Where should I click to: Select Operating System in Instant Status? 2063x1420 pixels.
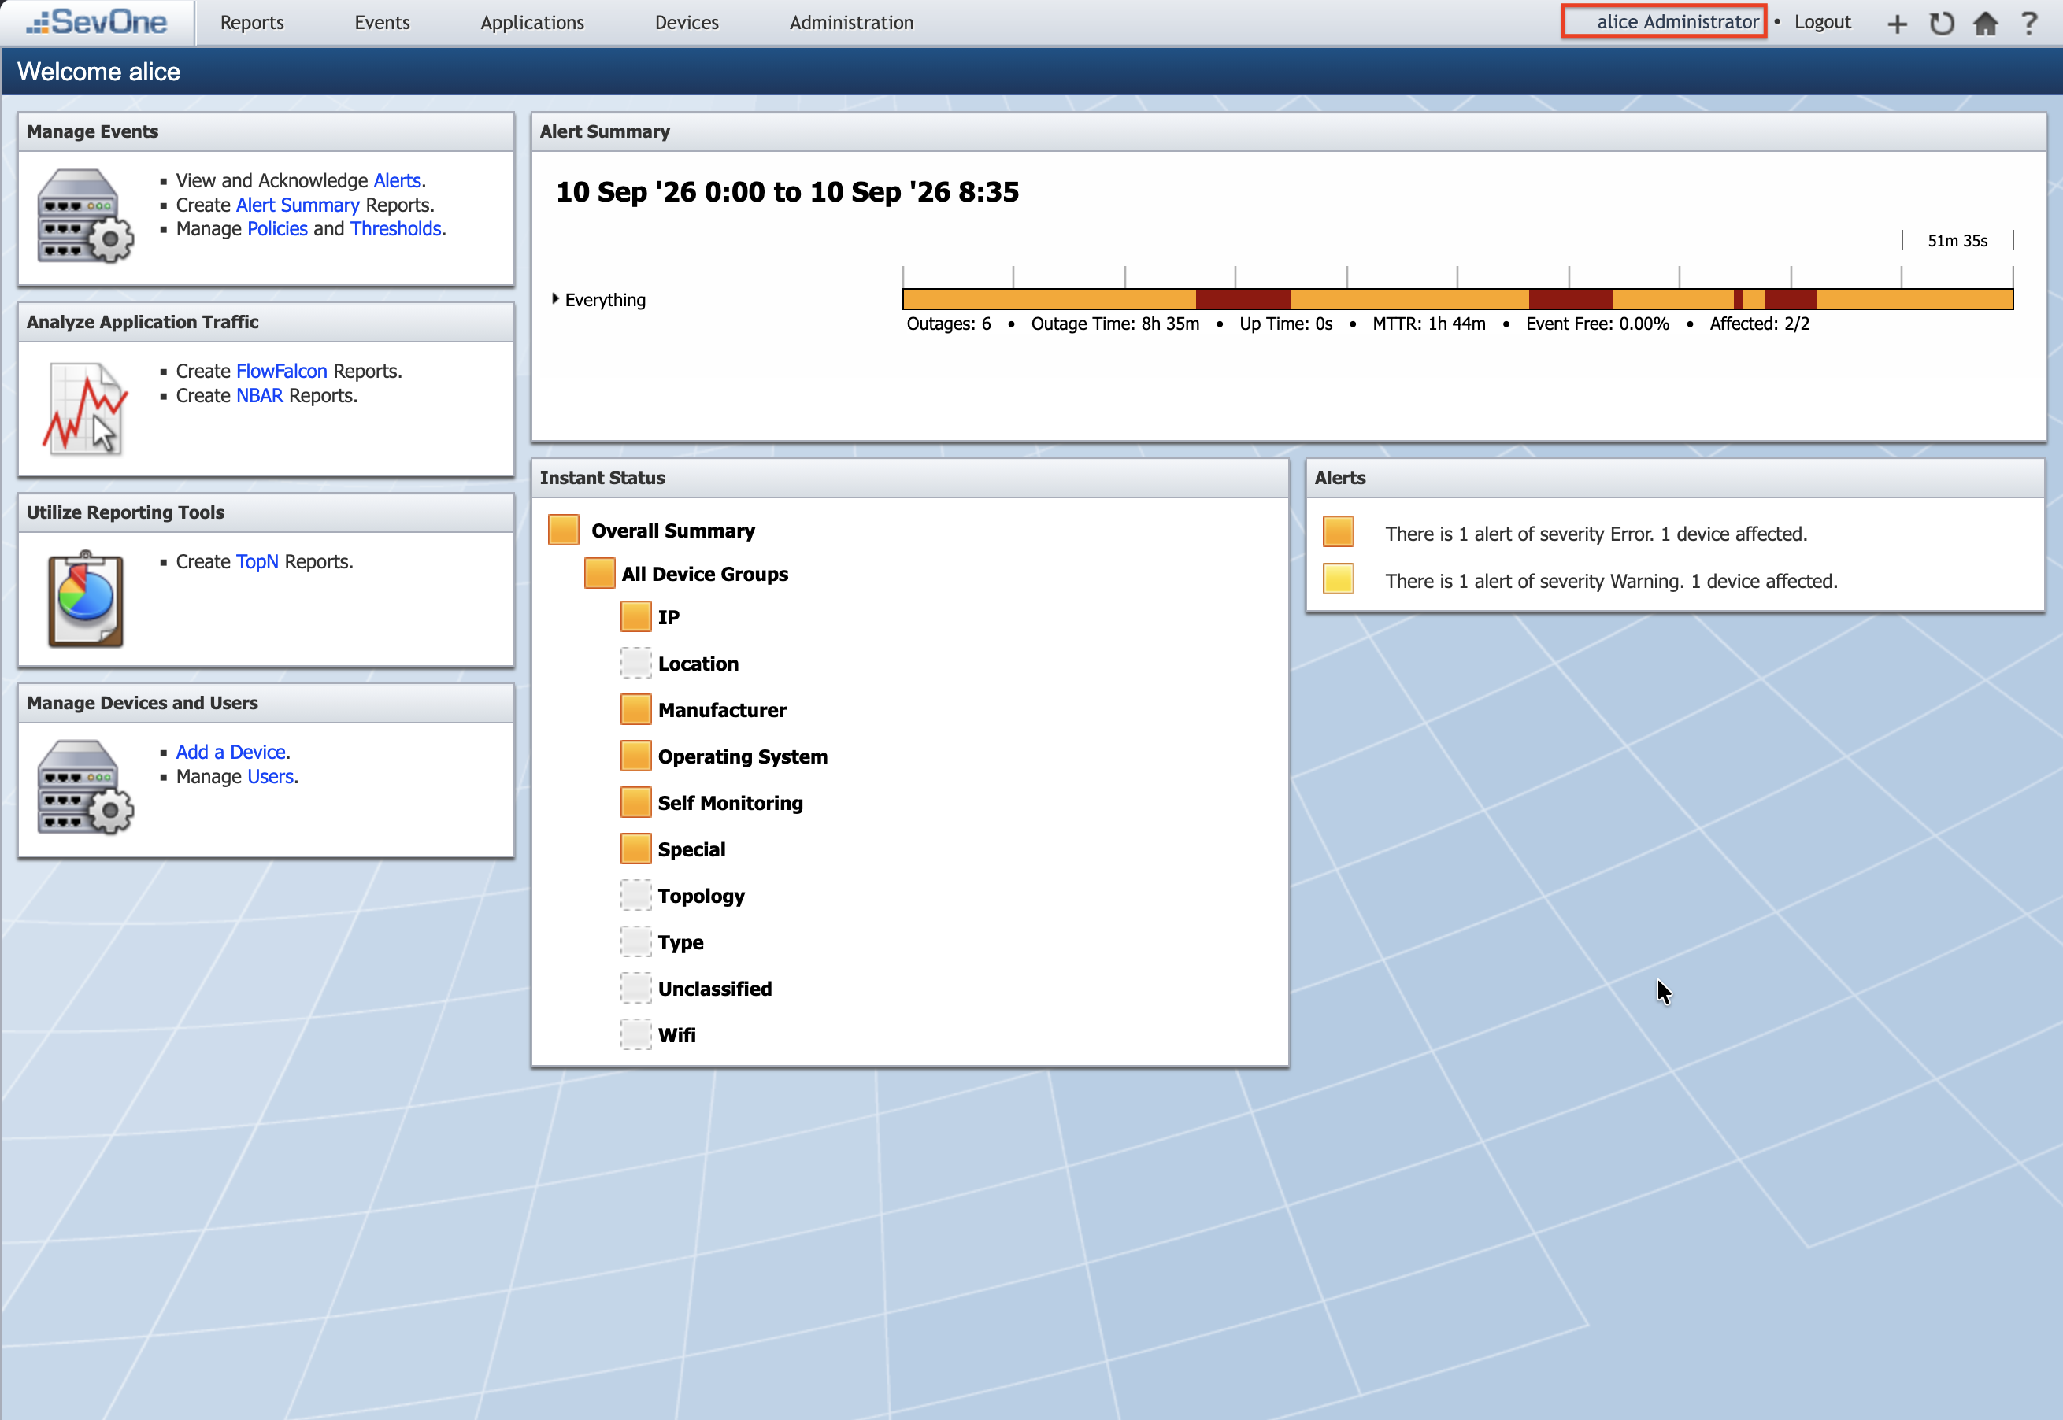tap(743, 756)
